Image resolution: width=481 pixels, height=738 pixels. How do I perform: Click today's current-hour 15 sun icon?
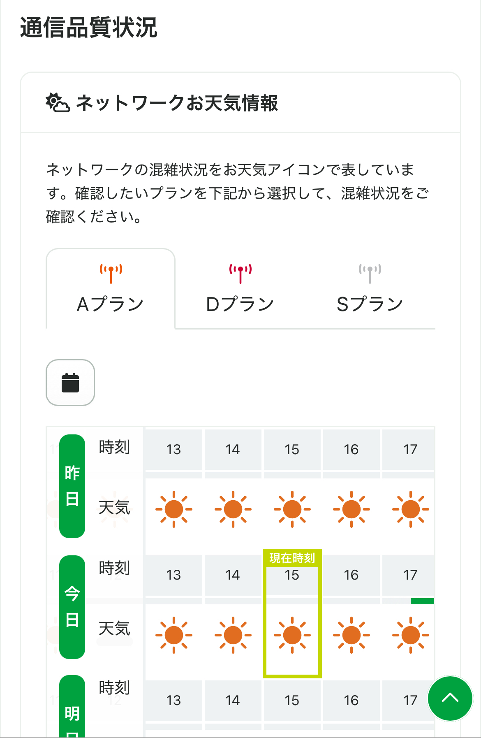(x=292, y=635)
